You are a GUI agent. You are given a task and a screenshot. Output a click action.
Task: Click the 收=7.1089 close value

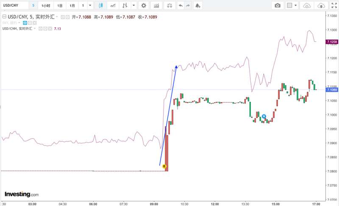pyautogui.click(x=147, y=17)
